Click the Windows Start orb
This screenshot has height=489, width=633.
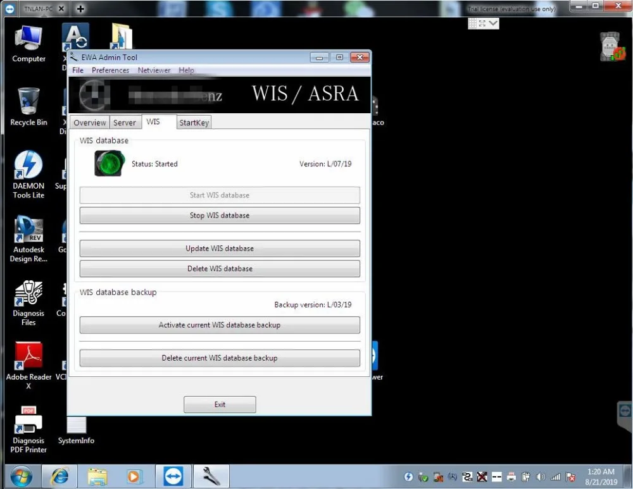tap(21, 477)
